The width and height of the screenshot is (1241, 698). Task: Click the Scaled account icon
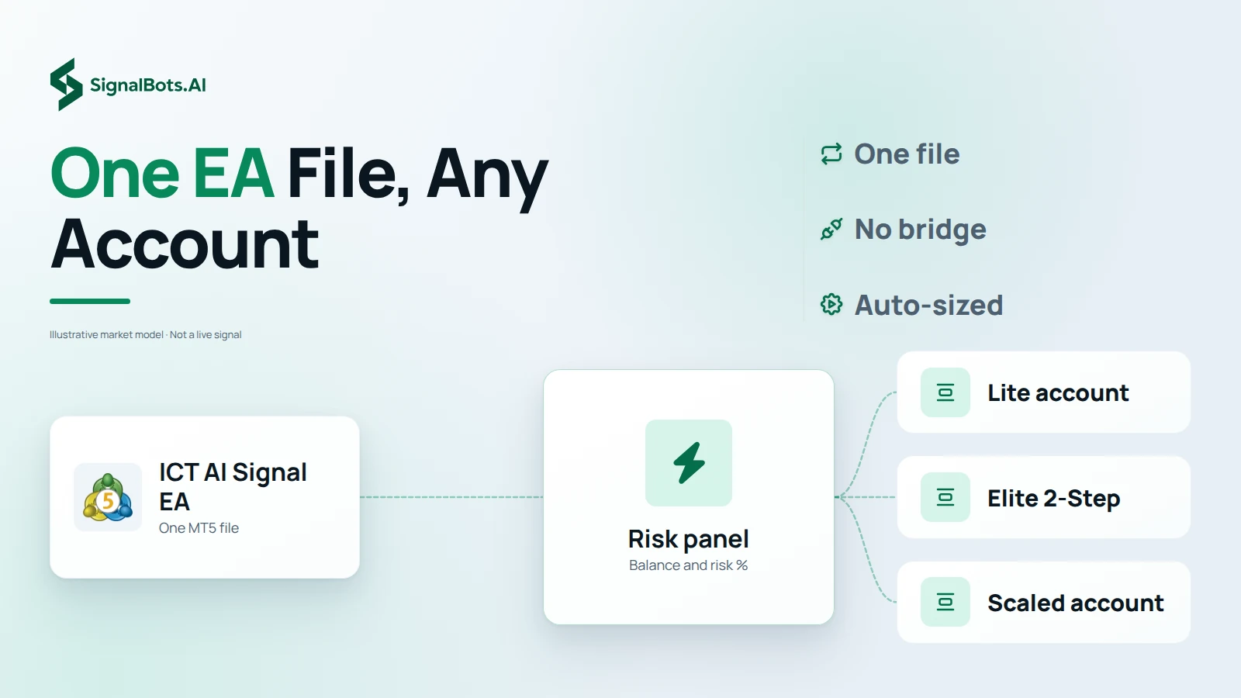pyautogui.click(x=945, y=602)
